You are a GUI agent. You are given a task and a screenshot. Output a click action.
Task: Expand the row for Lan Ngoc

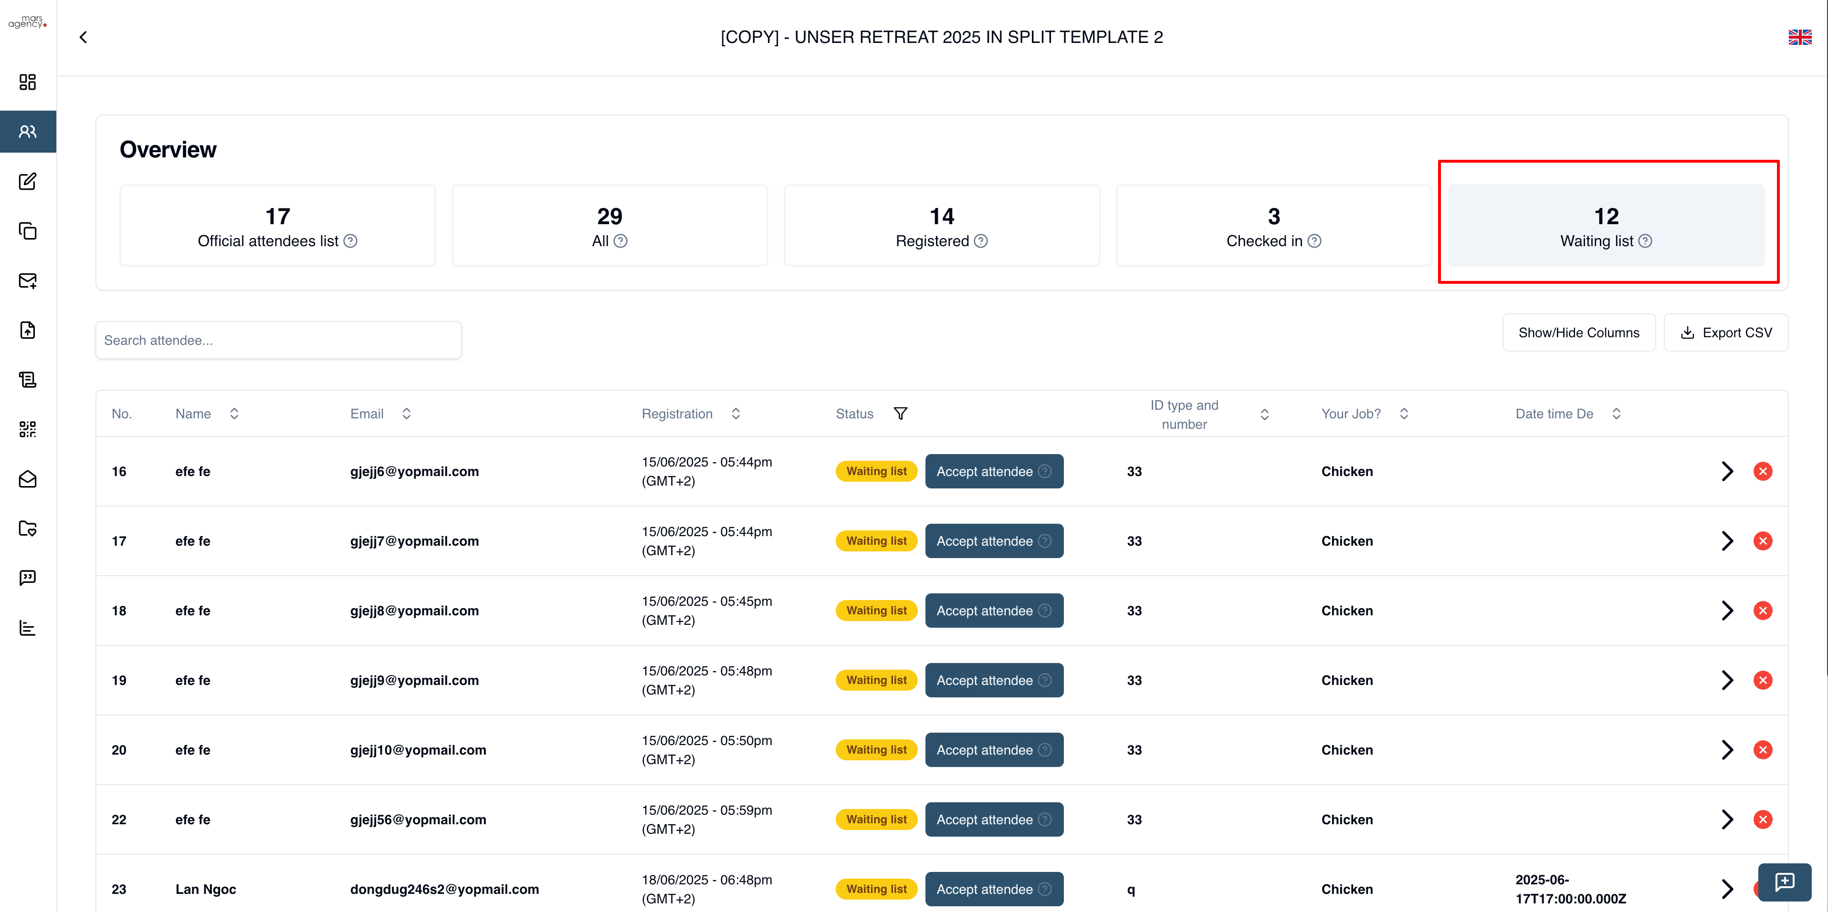(x=1727, y=889)
